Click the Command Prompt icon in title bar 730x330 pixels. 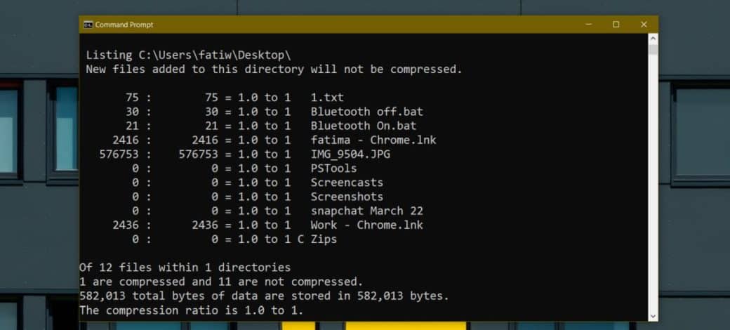(x=88, y=25)
